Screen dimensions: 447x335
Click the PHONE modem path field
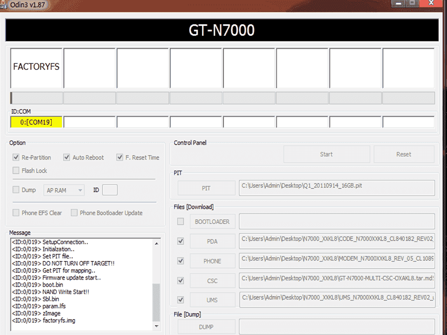pos(337,261)
